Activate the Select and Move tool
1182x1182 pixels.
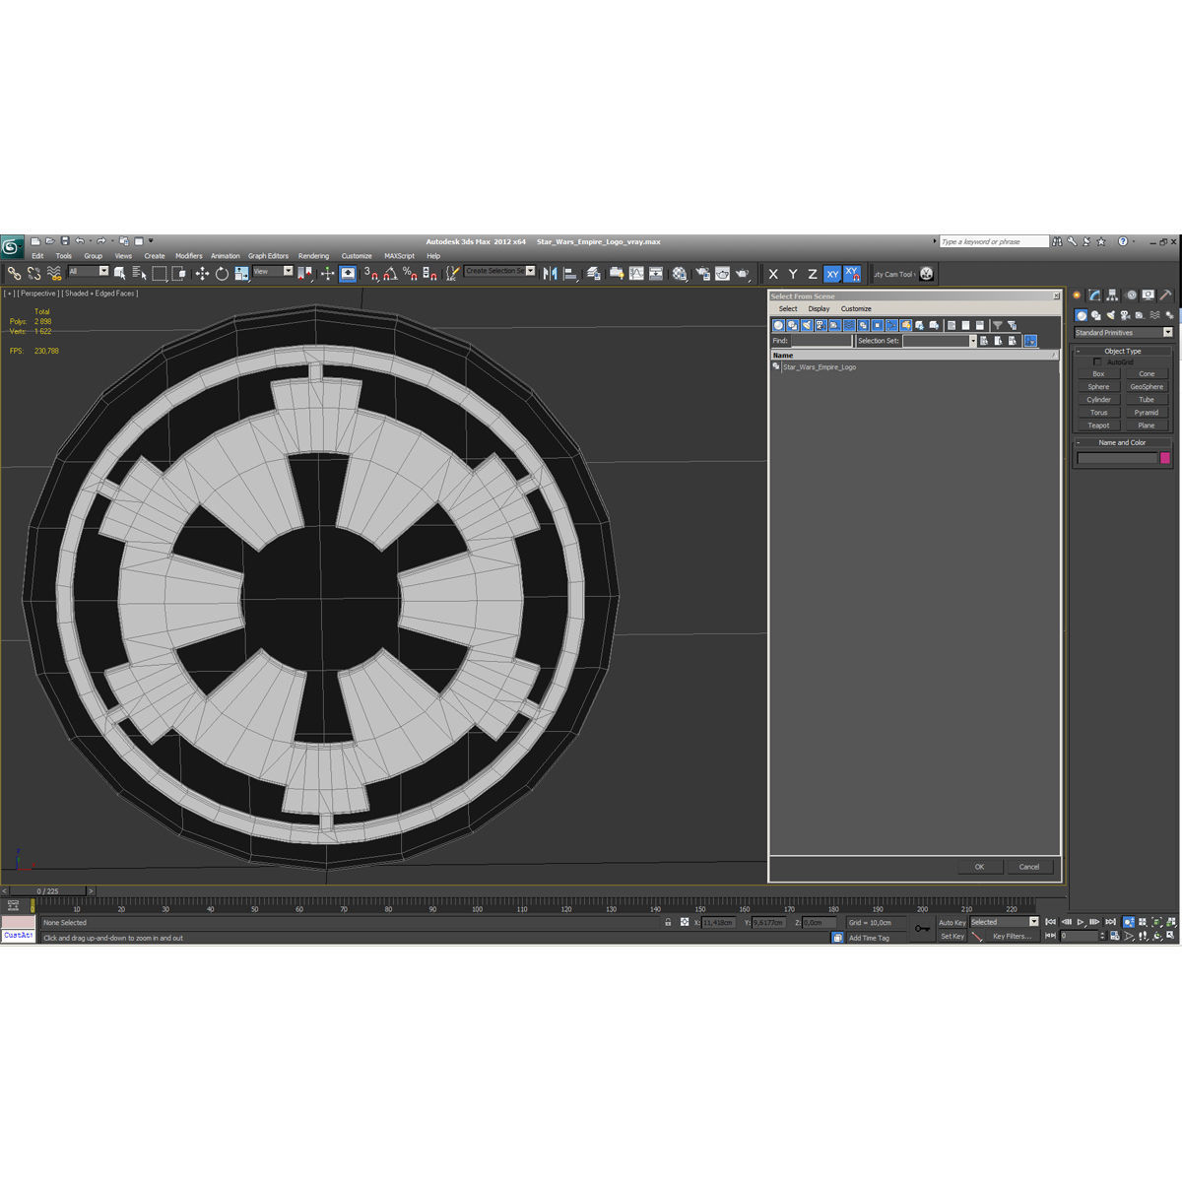coord(202,273)
